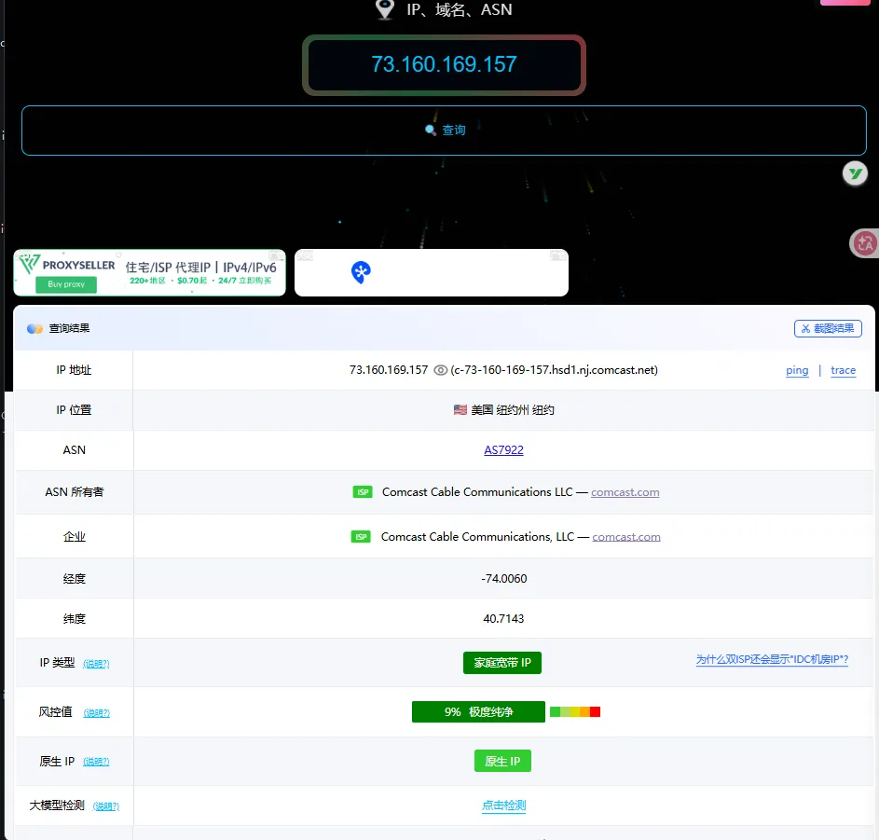Click the ISP badge beside Comcast Cable Communications LLC
Image resolution: width=879 pixels, height=840 pixels.
pyautogui.click(x=363, y=491)
